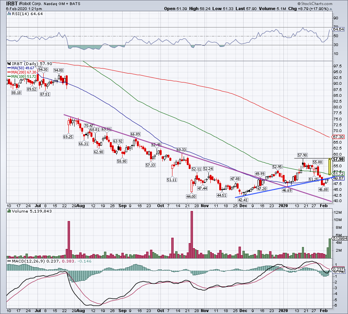Click the 52.24 price label
This screenshot has height=314, width=348.
pos(208,169)
